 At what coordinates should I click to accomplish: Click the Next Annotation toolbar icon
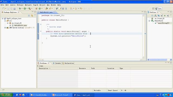point(71,8)
